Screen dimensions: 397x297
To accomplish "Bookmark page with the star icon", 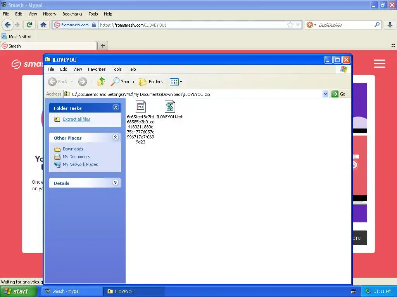I will click(290, 25).
